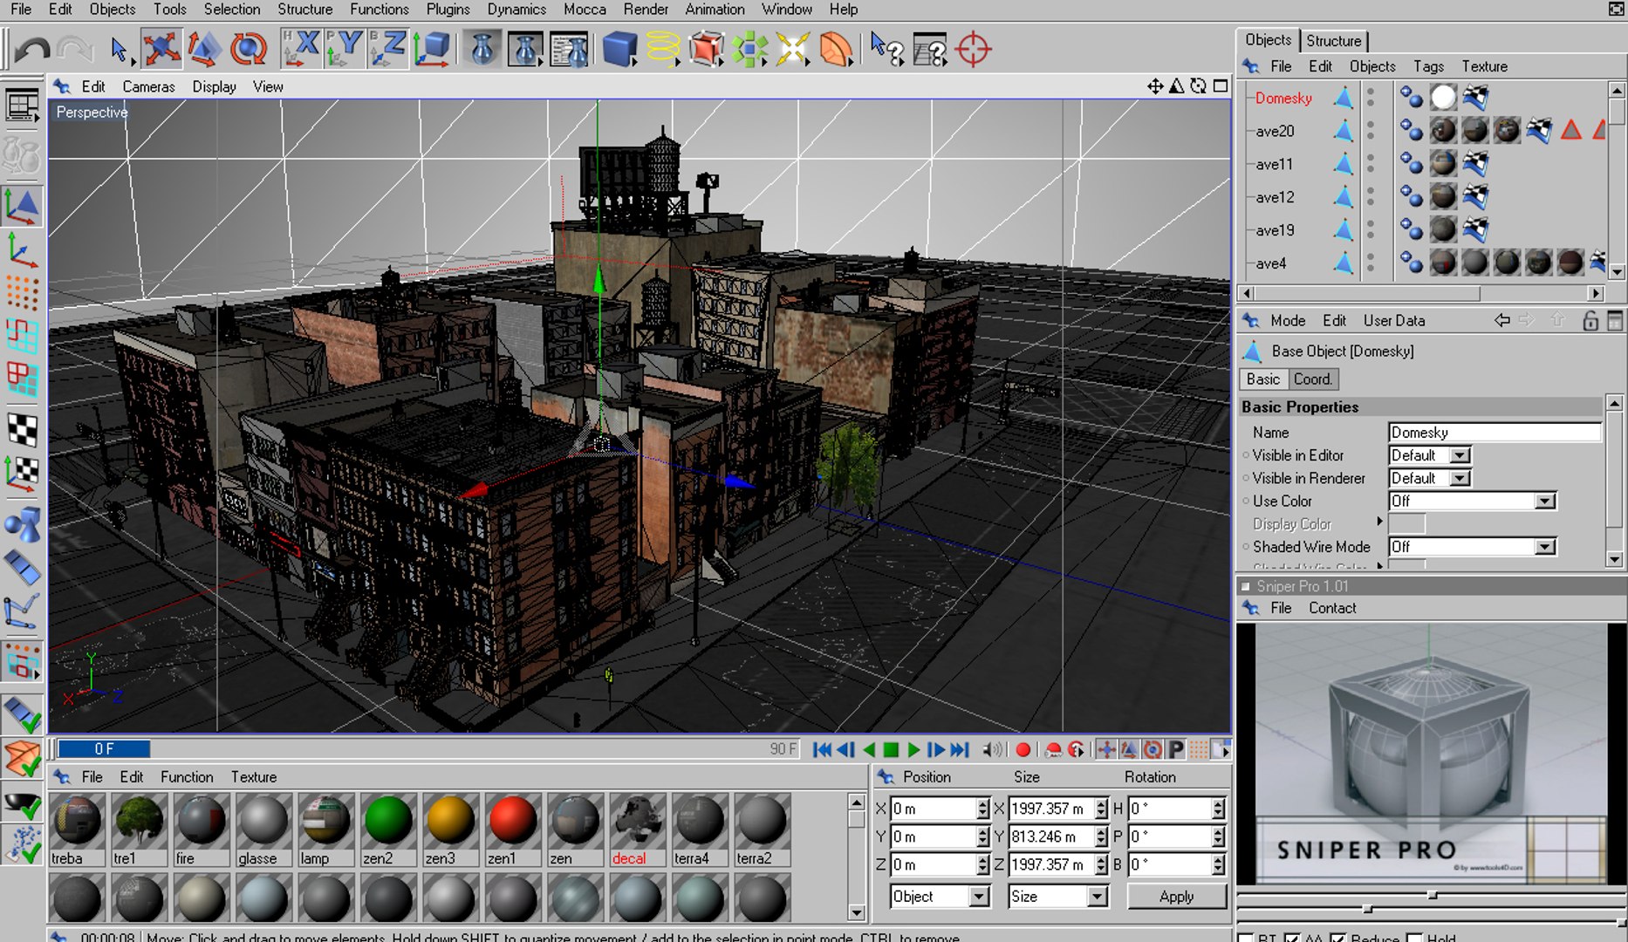Screen dimensions: 1628x942
Task: Click the viewport pan camera icon
Action: pyautogui.click(x=1154, y=85)
